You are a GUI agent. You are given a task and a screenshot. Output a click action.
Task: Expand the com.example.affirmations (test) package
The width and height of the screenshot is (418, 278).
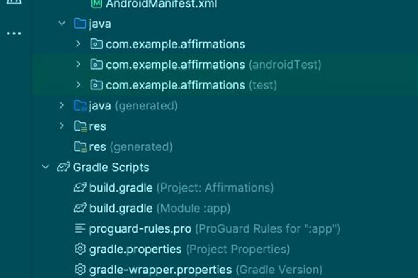coord(78,85)
